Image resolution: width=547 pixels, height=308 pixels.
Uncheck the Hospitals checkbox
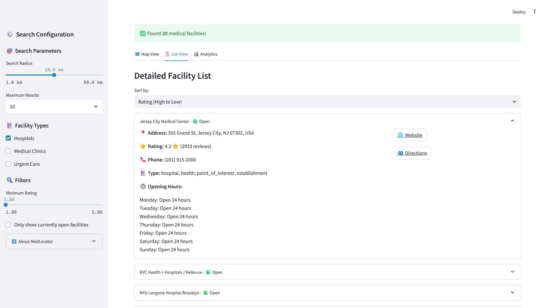[x=8, y=138]
